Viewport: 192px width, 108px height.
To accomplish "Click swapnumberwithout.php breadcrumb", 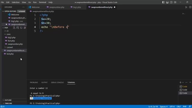I will click(x=43, y=11).
